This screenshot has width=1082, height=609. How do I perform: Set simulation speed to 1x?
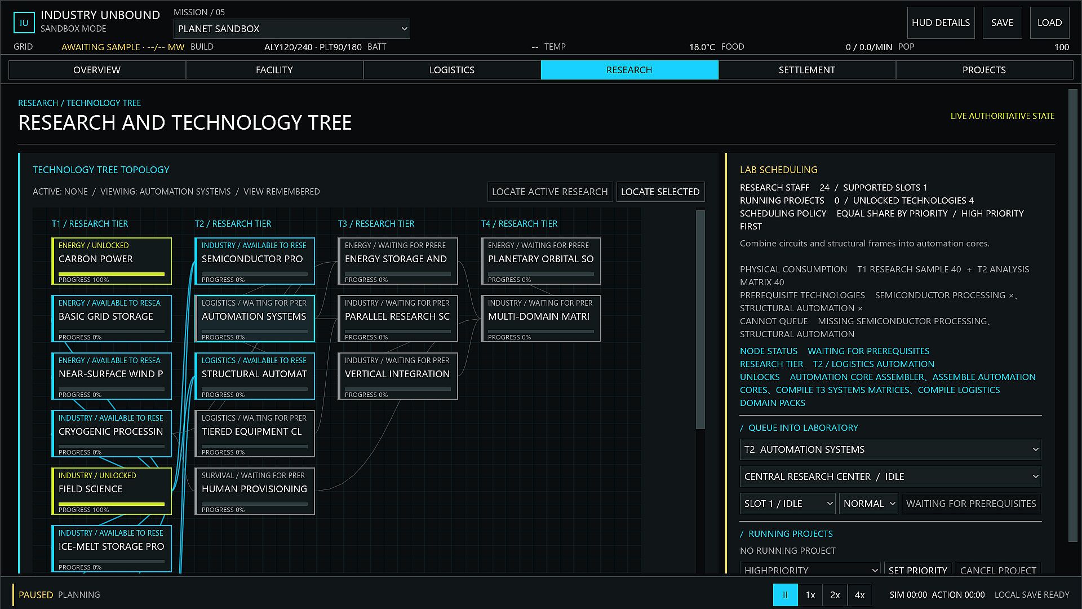point(810,595)
